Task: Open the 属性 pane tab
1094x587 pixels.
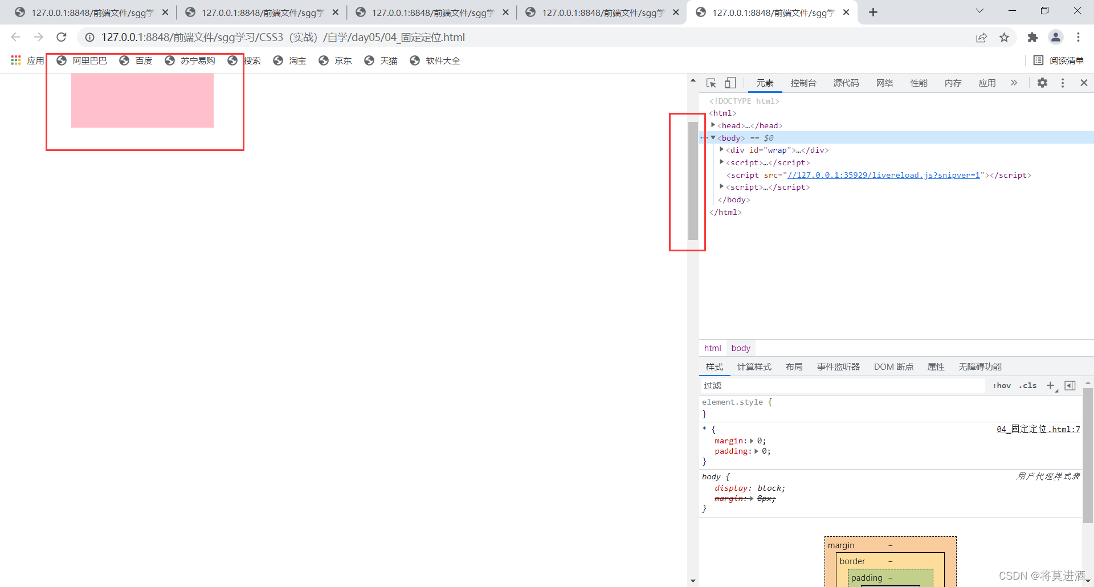Action: (x=936, y=367)
